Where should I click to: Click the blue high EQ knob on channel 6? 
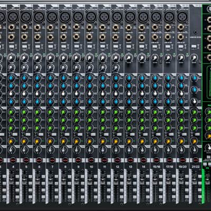tap(37, 78)
